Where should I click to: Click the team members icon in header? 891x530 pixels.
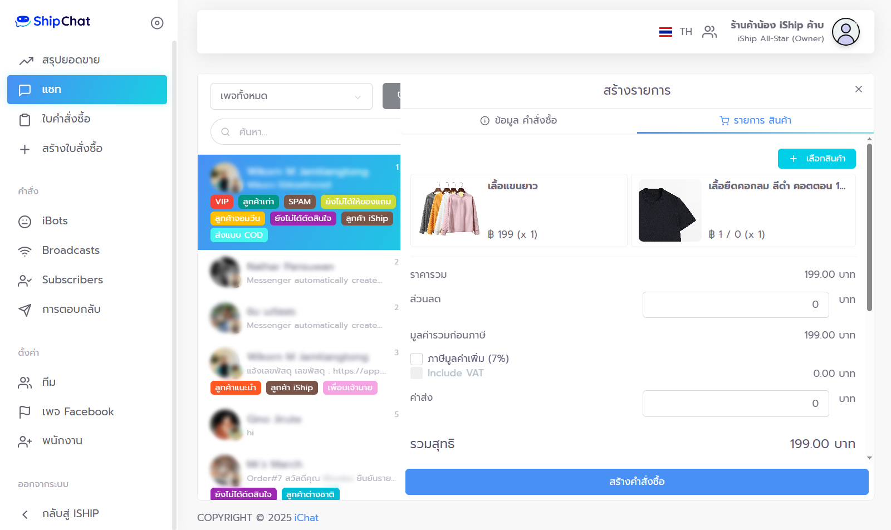pyautogui.click(x=709, y=32)
